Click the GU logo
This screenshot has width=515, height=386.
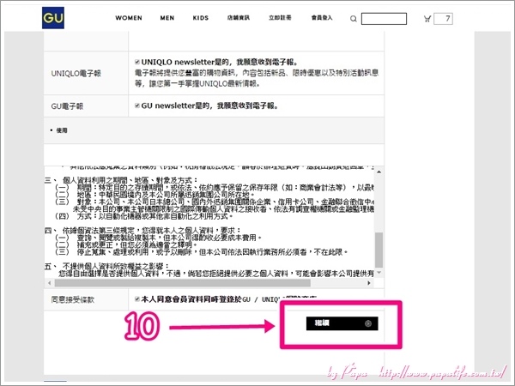click(x=53, y=18)
